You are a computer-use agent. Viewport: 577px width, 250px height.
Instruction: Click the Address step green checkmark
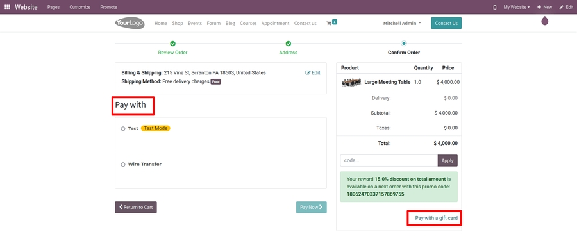point(288,44)
